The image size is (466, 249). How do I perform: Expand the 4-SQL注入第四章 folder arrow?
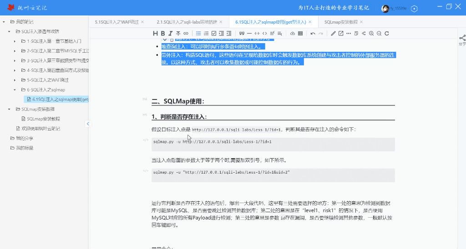15,70
